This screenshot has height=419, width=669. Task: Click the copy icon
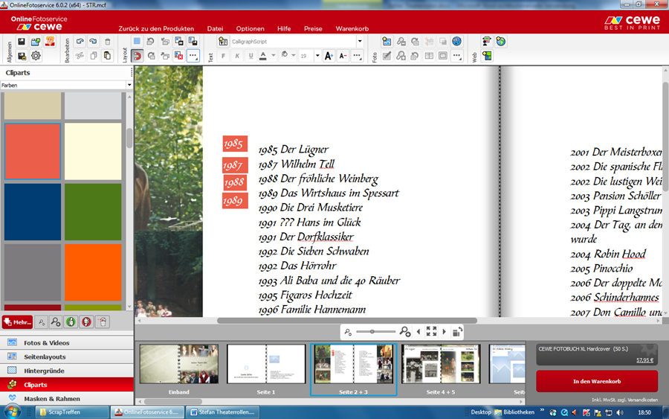pyautogui.click(x=94, y=56)
